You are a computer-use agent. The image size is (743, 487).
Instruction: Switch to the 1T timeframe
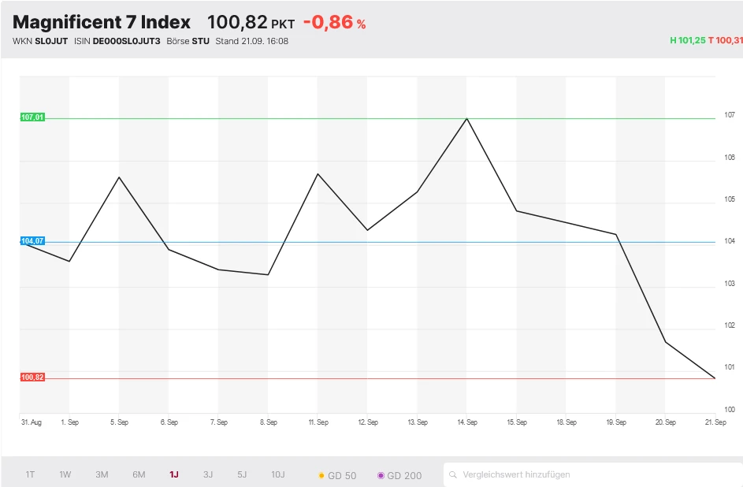tap(30, 474)
